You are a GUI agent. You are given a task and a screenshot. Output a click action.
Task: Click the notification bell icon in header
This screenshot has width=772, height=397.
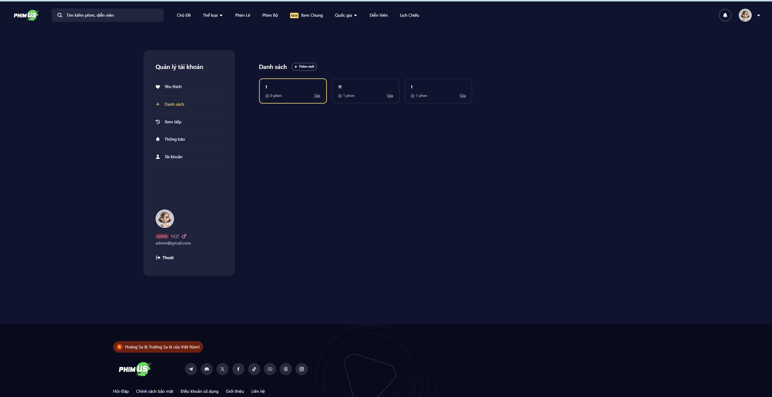[x=725, y=15]
